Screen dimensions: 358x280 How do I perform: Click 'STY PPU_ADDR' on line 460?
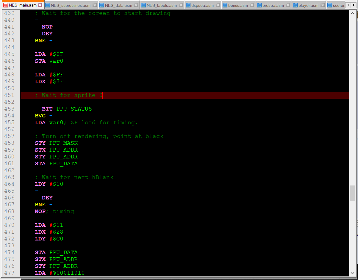[56, 157]
